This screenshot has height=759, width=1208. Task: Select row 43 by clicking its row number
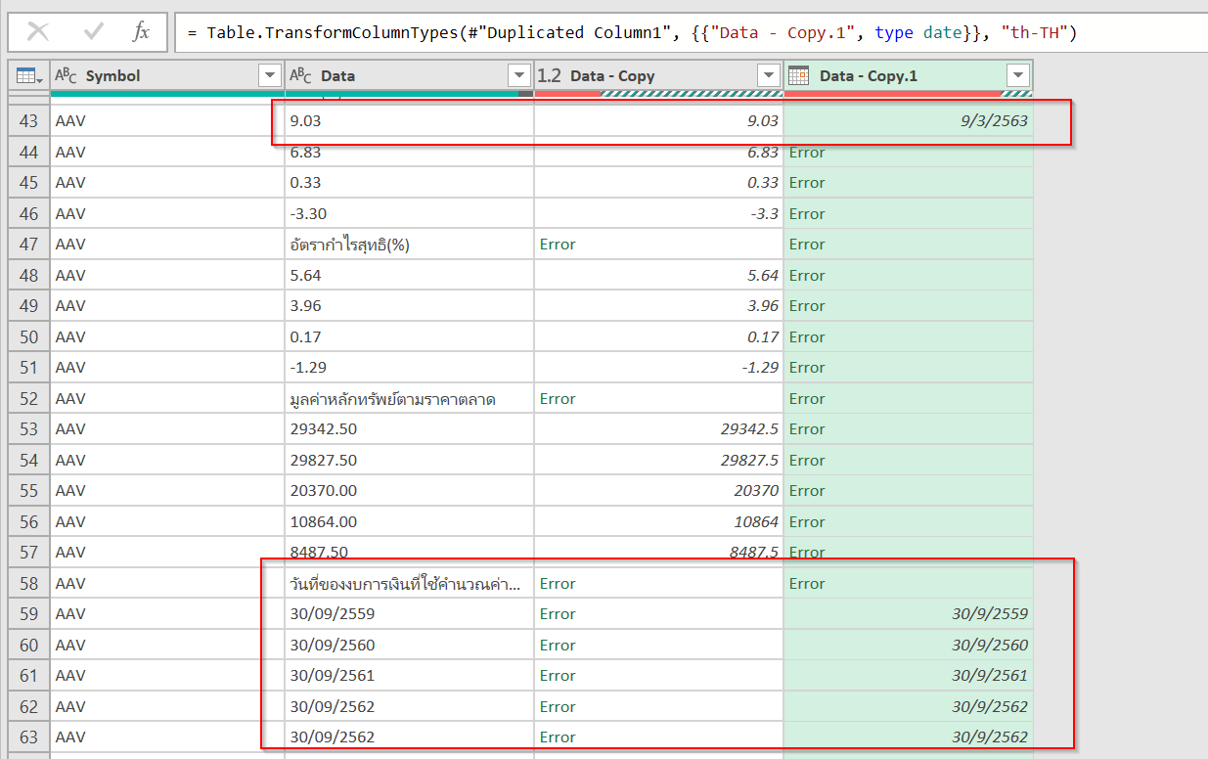(26, 120)
